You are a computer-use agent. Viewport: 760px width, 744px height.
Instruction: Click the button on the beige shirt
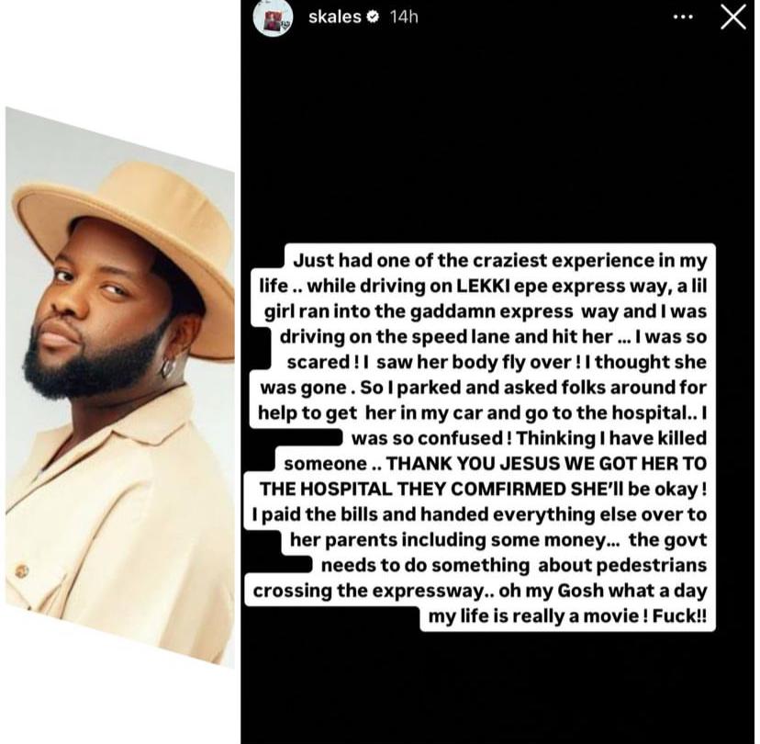(22, 571)
